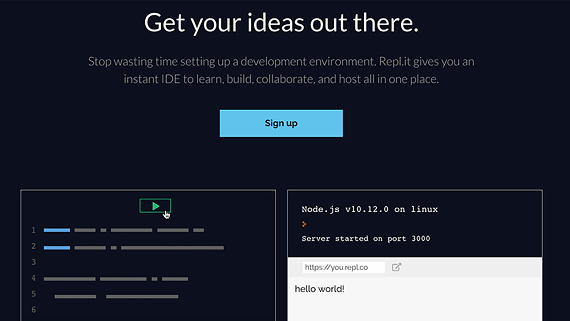This screenshot has height=321, width=570.
Task: Focus the https://you.repl.co address field
Action: tap(343, 267)
